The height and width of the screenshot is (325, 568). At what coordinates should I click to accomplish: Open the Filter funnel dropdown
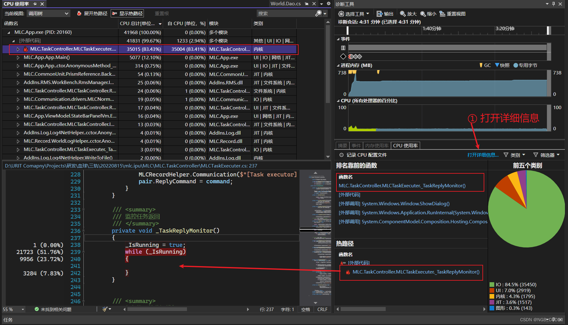coord(546,155)
